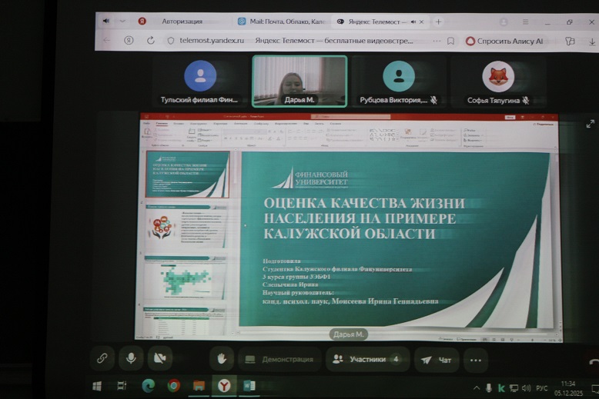Go back with the browser back arrow

pyautogui.click(x=107, y=41)
